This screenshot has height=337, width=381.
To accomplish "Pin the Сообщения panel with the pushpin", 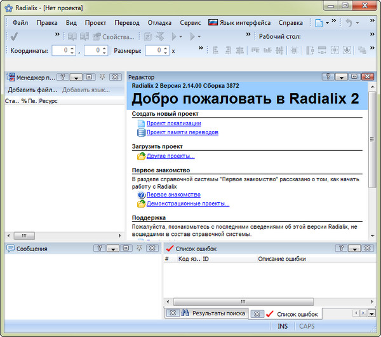I will coord(138,248).
